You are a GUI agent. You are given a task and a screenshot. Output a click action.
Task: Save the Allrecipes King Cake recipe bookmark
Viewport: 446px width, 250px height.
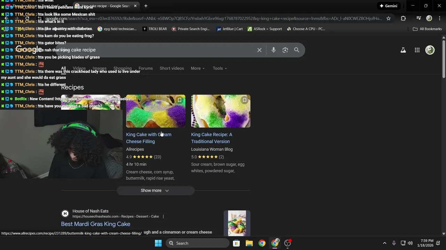[179, 100]
